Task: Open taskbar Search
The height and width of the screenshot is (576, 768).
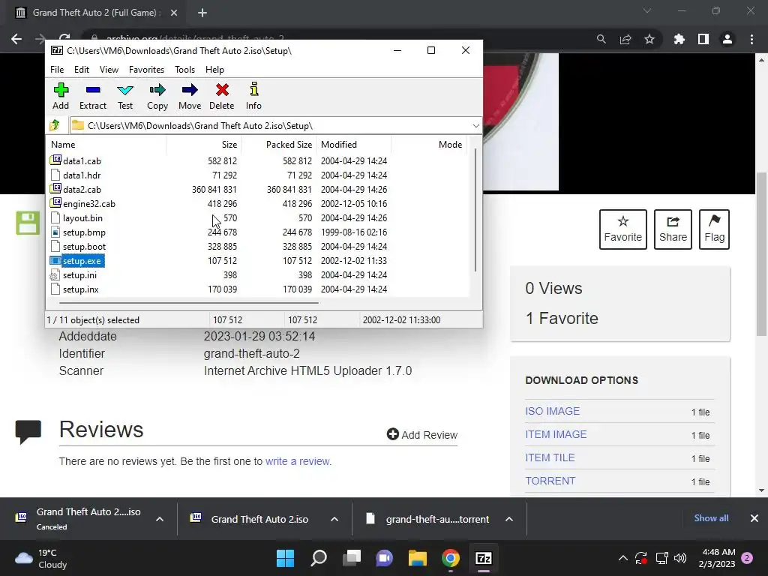Action: tap(318, 558)
